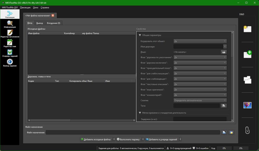Open the Сжатие dropdown
This screenshot has height=151, width=259.
point(200,100)
